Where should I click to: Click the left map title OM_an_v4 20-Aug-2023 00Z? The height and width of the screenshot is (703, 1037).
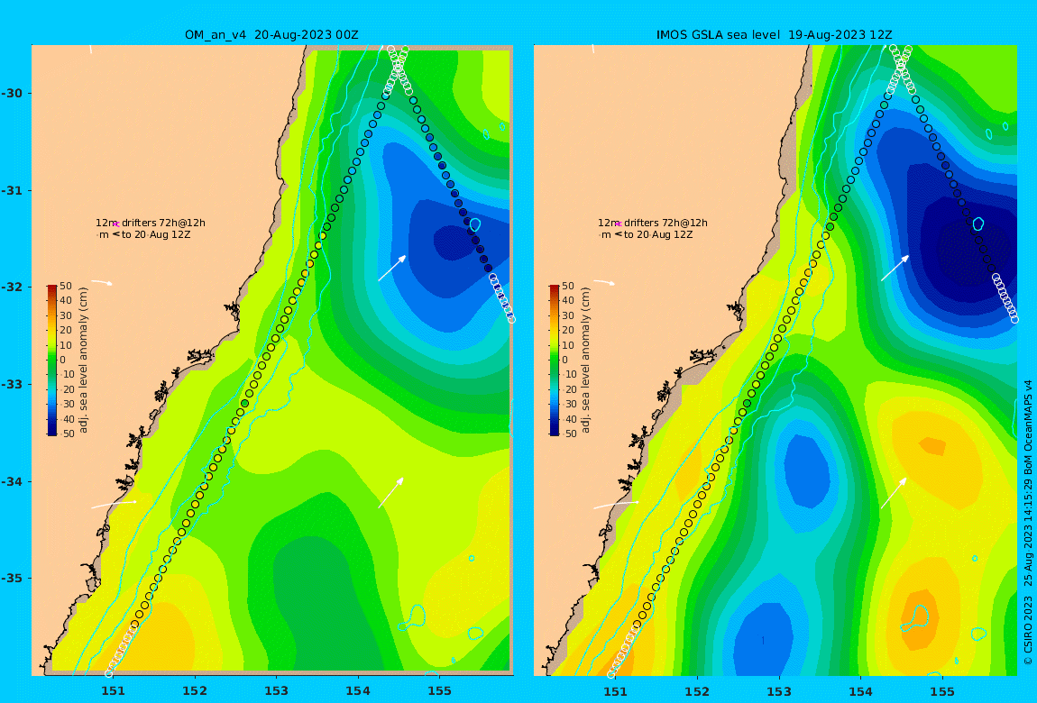pyautogui.click(x=271, y=35)
